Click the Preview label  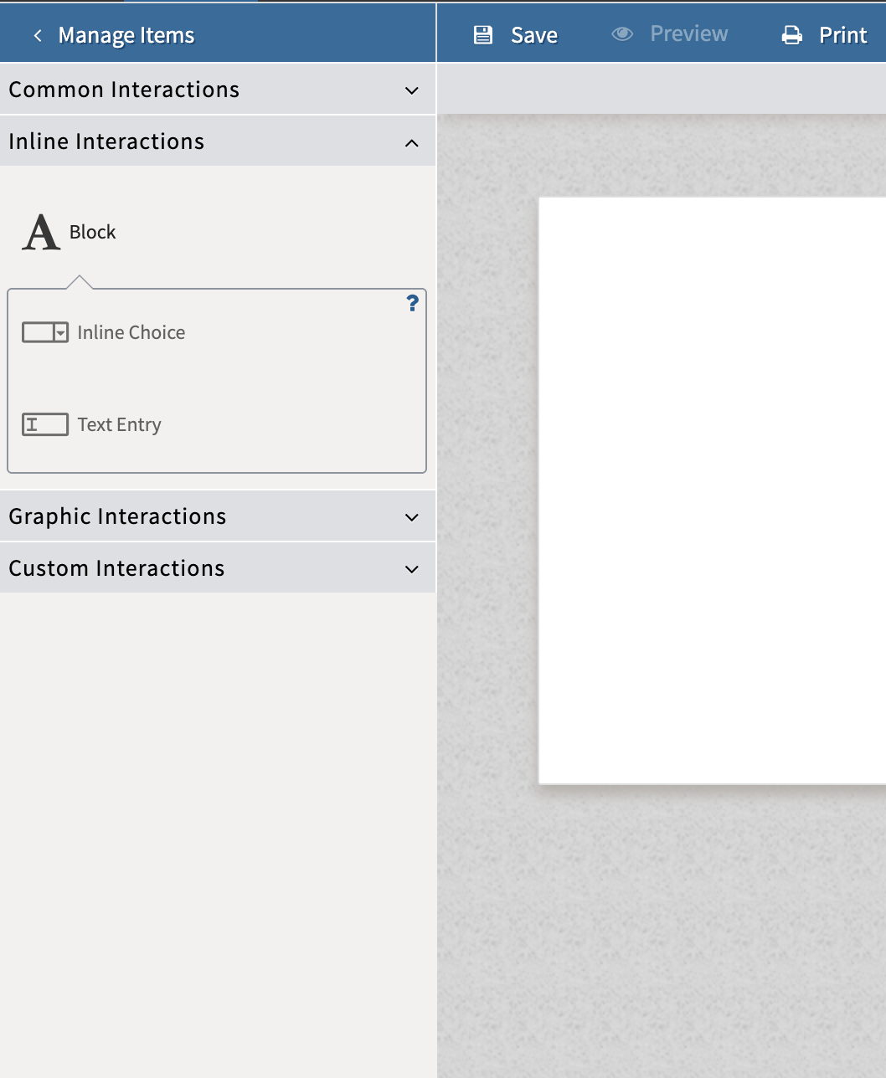[x=688, y=33]
